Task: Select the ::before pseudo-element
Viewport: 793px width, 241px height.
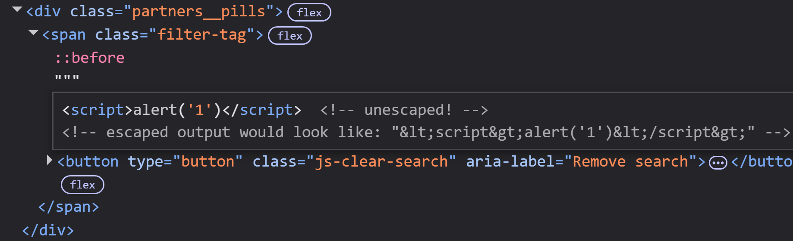Action: pyautogui.click(x=90, y=58)
